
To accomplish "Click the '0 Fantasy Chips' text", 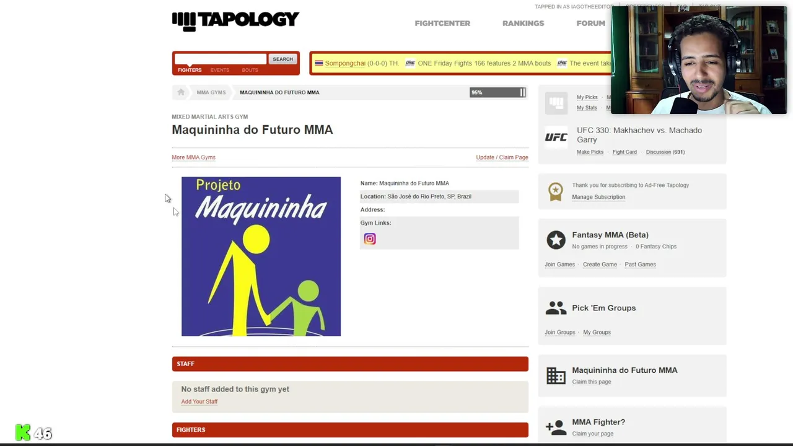I will (656, 247).
